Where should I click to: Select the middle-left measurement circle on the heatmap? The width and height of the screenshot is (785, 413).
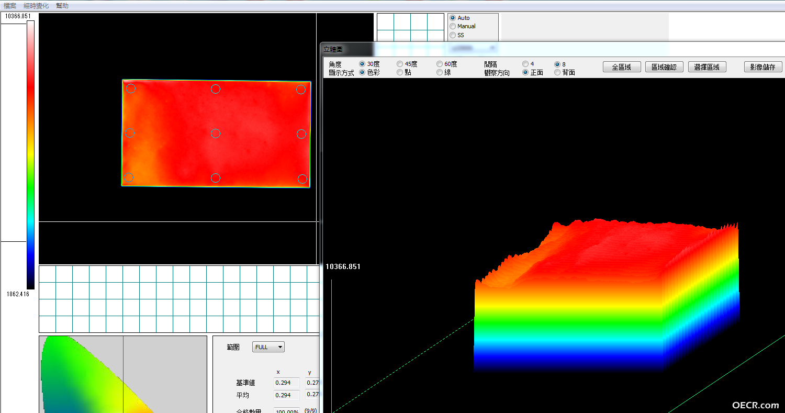click(x=130, y=133)
